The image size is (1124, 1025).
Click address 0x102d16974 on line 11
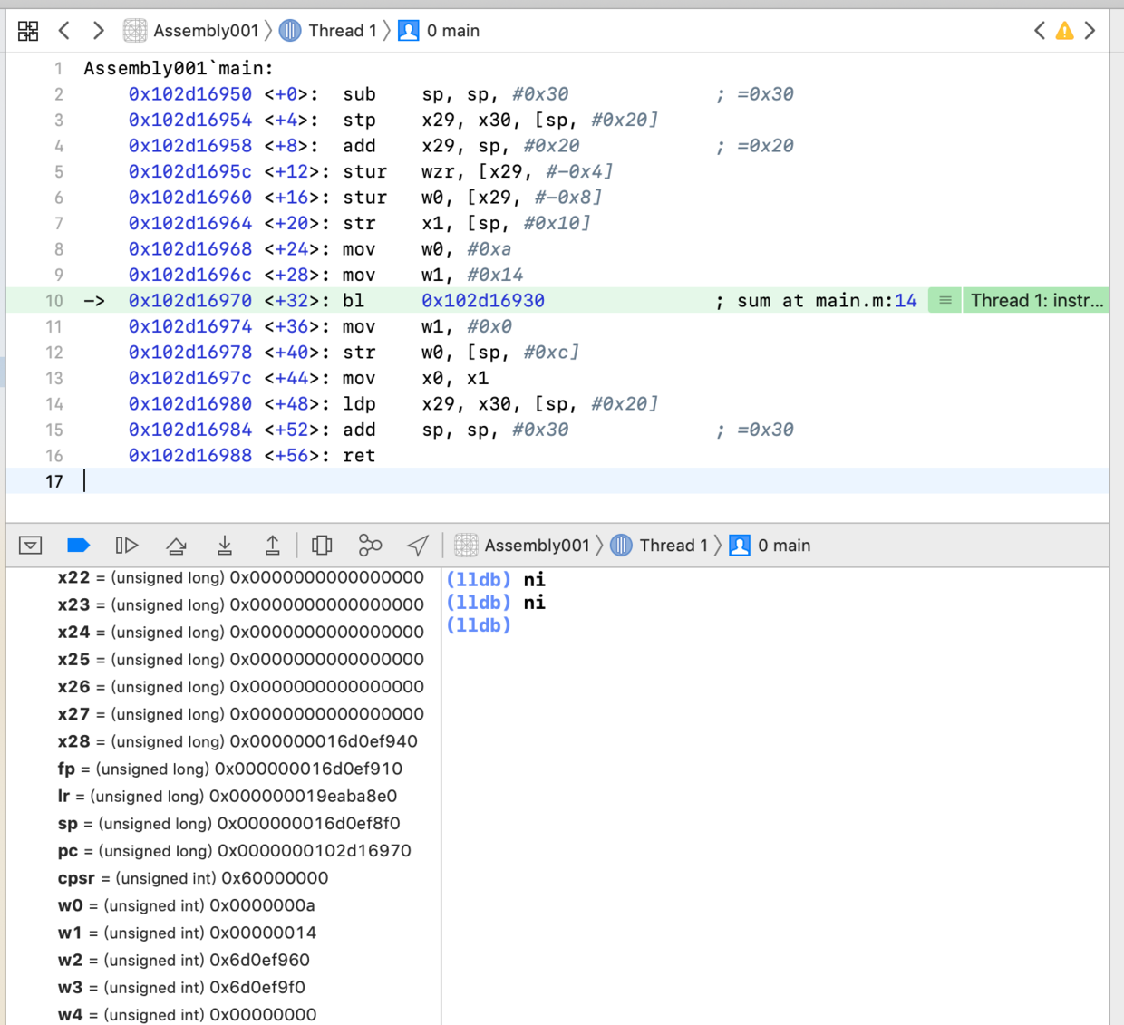[190, 326]
